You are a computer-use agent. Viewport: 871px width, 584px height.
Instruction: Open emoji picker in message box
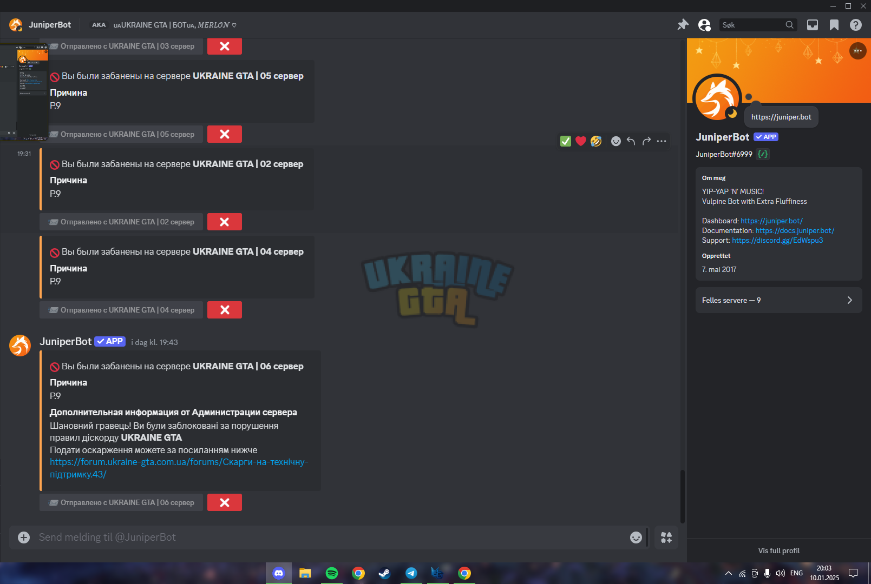(636, 537)
